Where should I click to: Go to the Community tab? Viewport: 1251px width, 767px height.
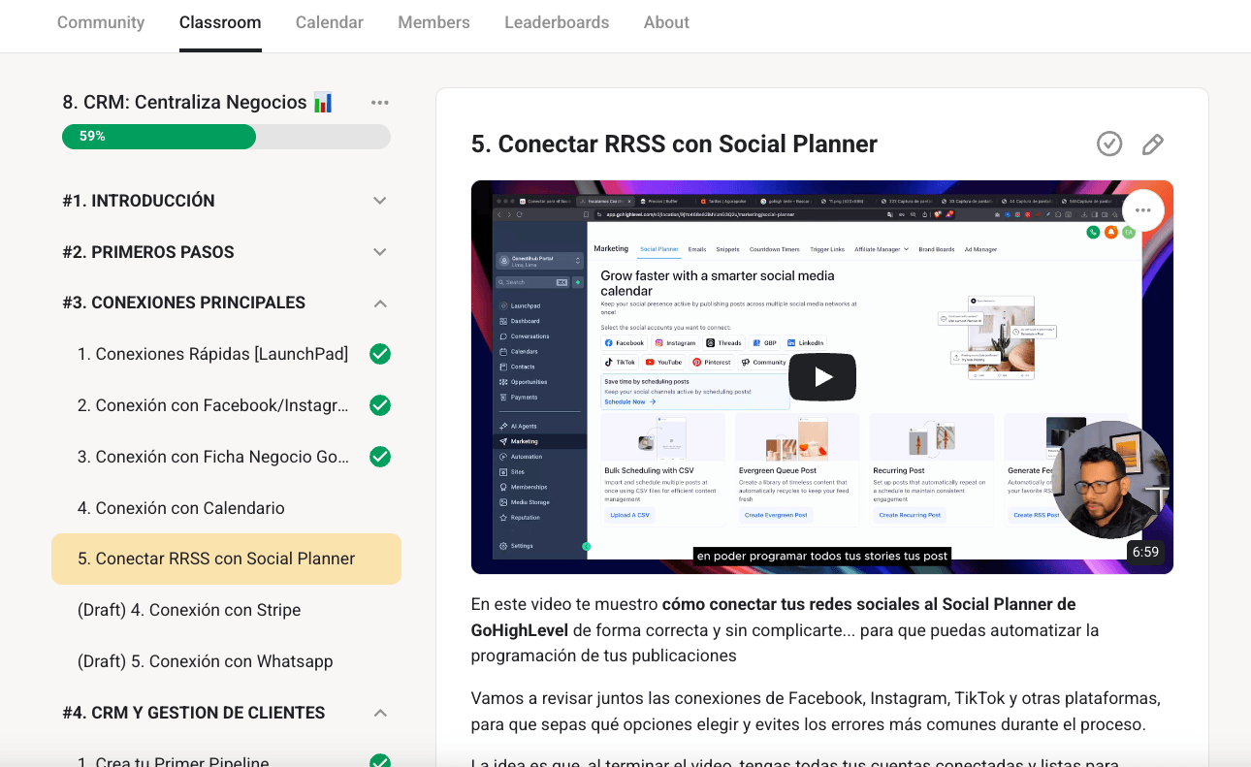(x=101, y=22)
